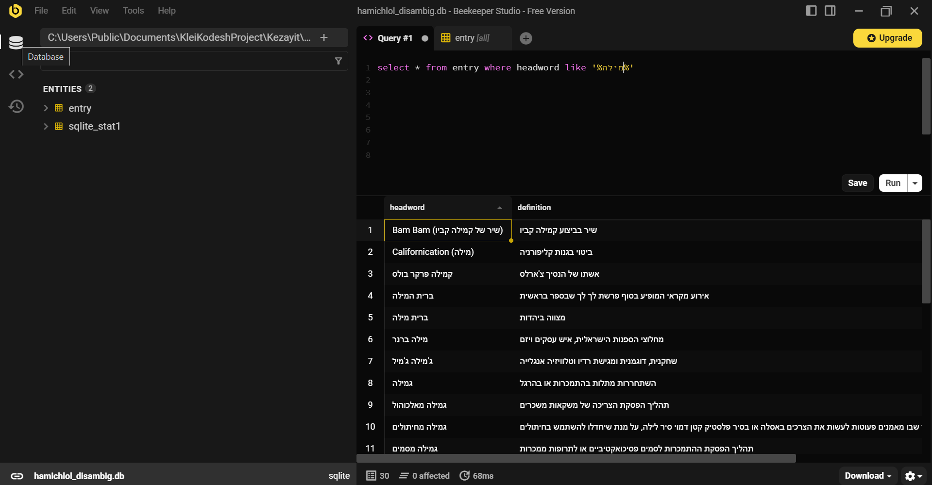The image size is (932, 485).
Task: Toggle the primary sidebar panel
Action: tap(811, 11)
